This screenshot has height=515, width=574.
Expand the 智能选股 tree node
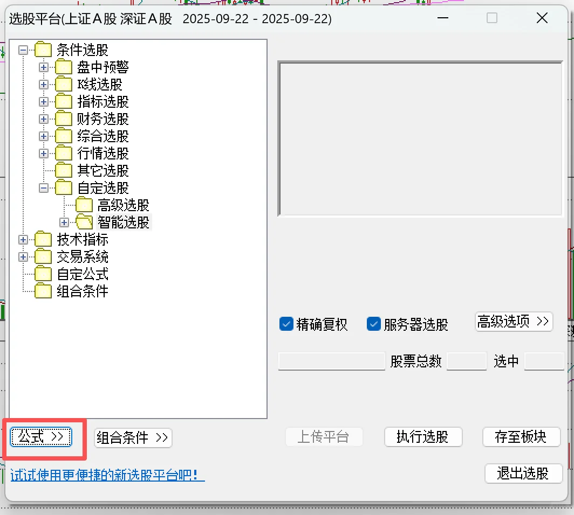pos(64,222)
